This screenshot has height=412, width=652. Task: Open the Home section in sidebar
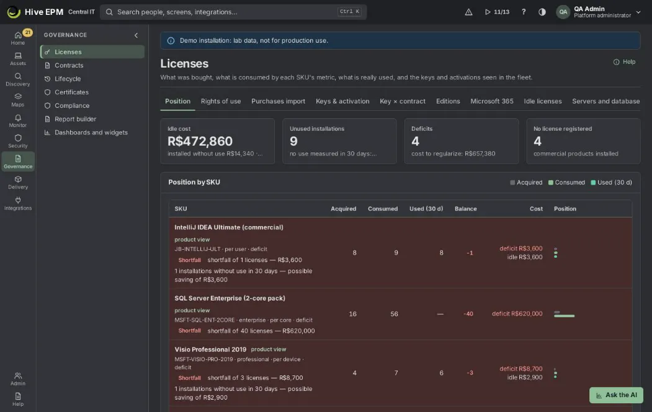point(18,38)
